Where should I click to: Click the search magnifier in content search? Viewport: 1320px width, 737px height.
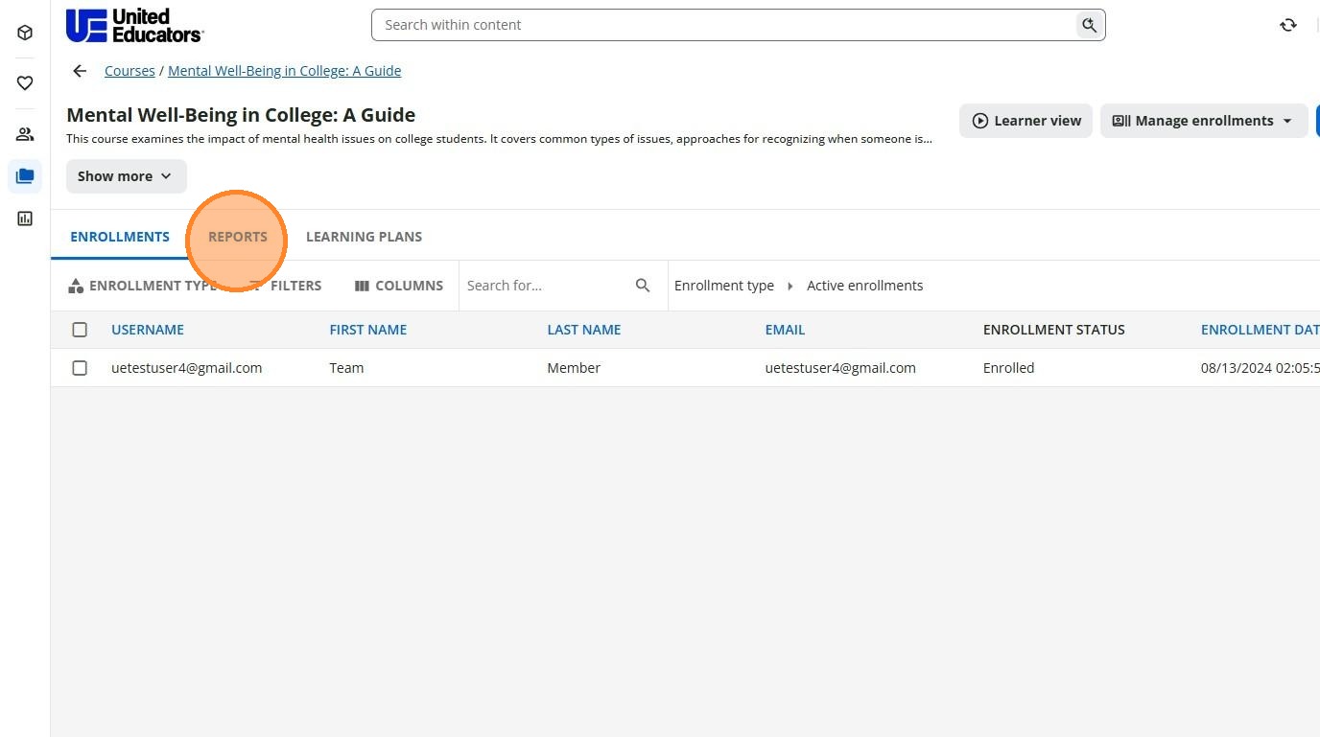click(x=1088, y=25)
